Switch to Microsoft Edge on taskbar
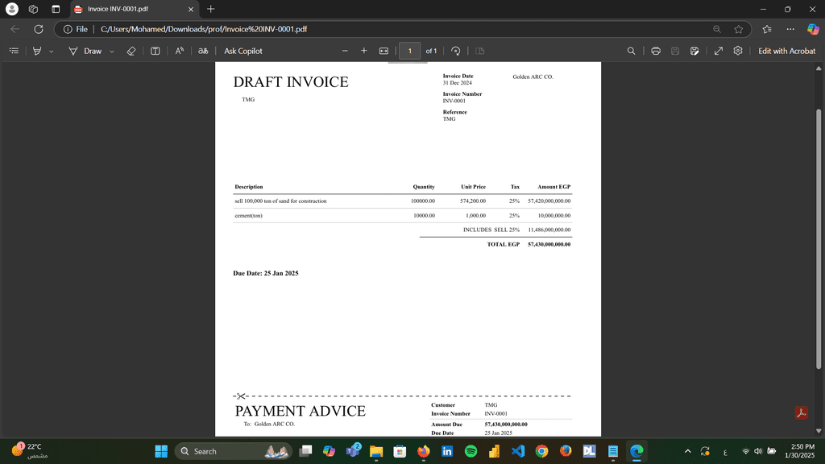 pyautogui.click(x=636, y=451)
